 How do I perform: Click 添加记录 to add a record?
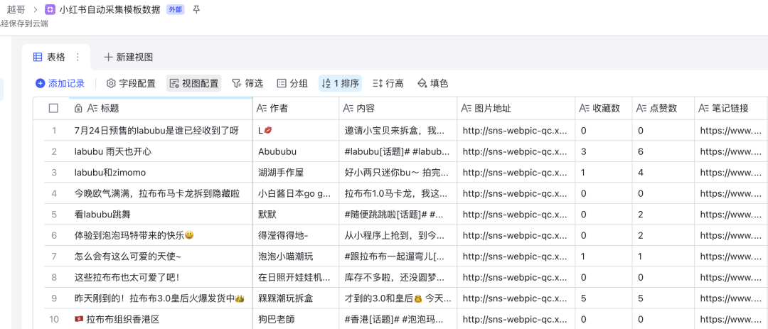(60, 84)
